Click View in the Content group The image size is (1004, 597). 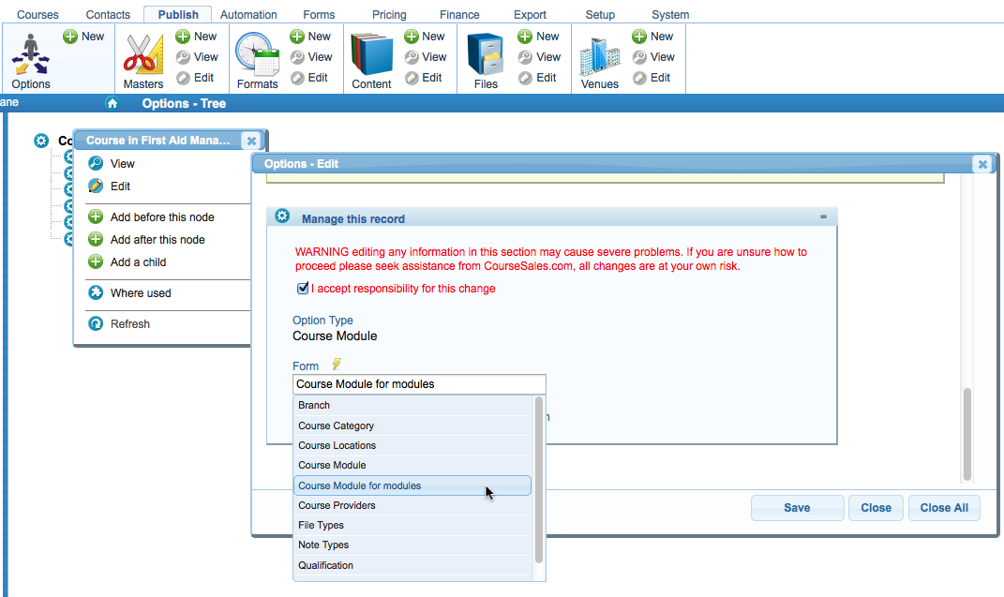click(x=426, y=57)
